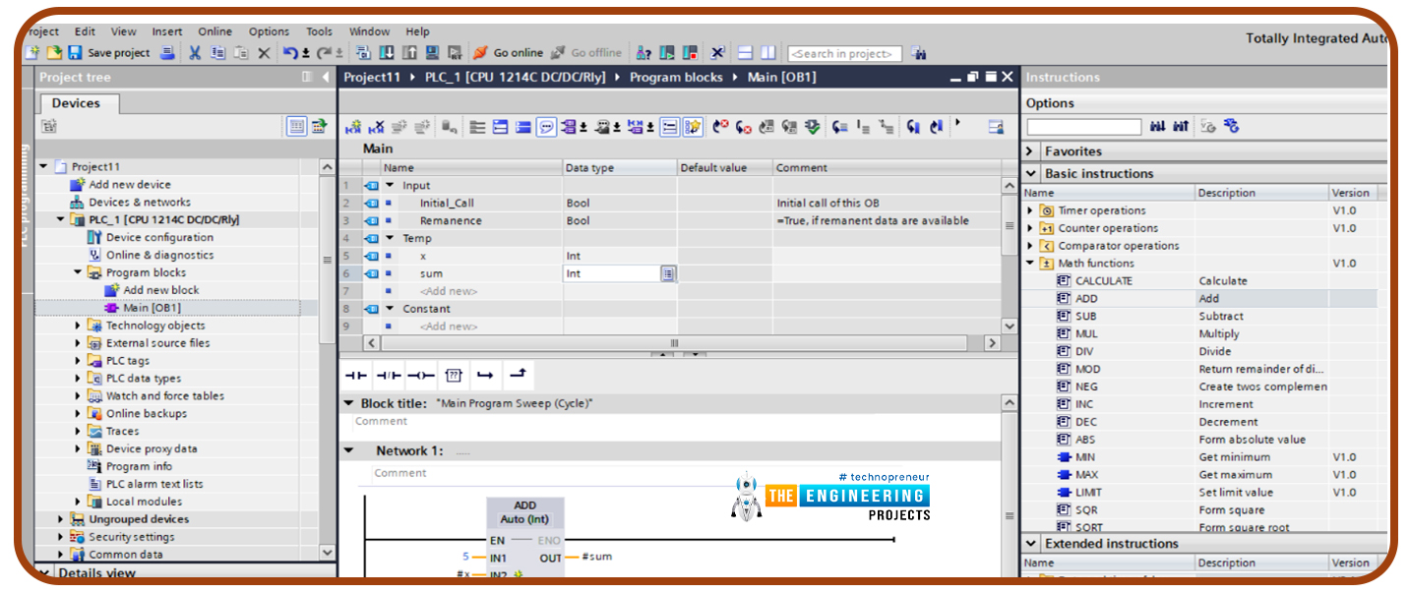This screenshot has height=594, width=1409.
Task: Click the start CPU icon
Action: (x=667, y=53)
